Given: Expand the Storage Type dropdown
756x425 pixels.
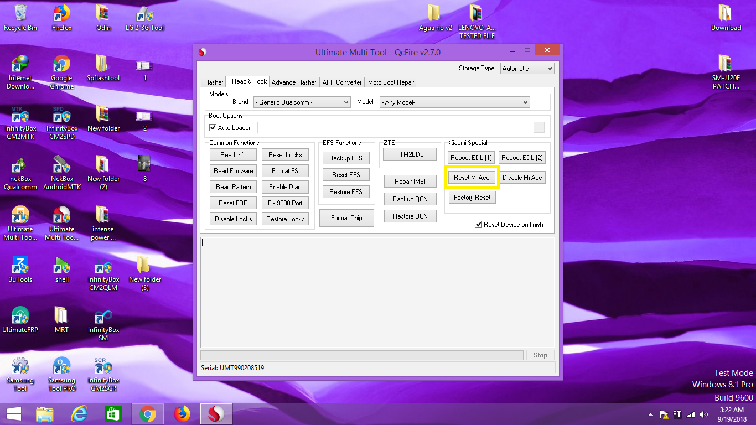Looking at the screenshot, I should pos(527,69).
